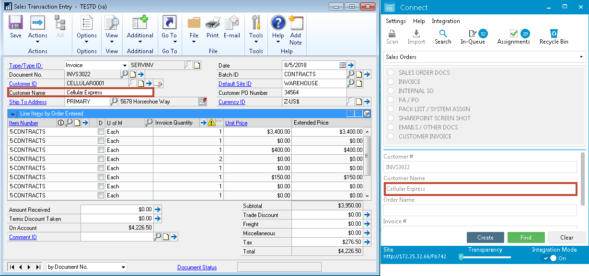Expand the Additional dropdown arrow

[140, 42]
